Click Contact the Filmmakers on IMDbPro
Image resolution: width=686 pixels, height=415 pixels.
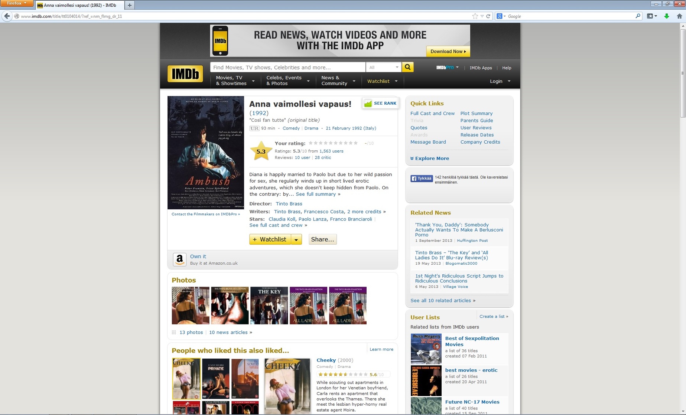[x=205, y=214]
